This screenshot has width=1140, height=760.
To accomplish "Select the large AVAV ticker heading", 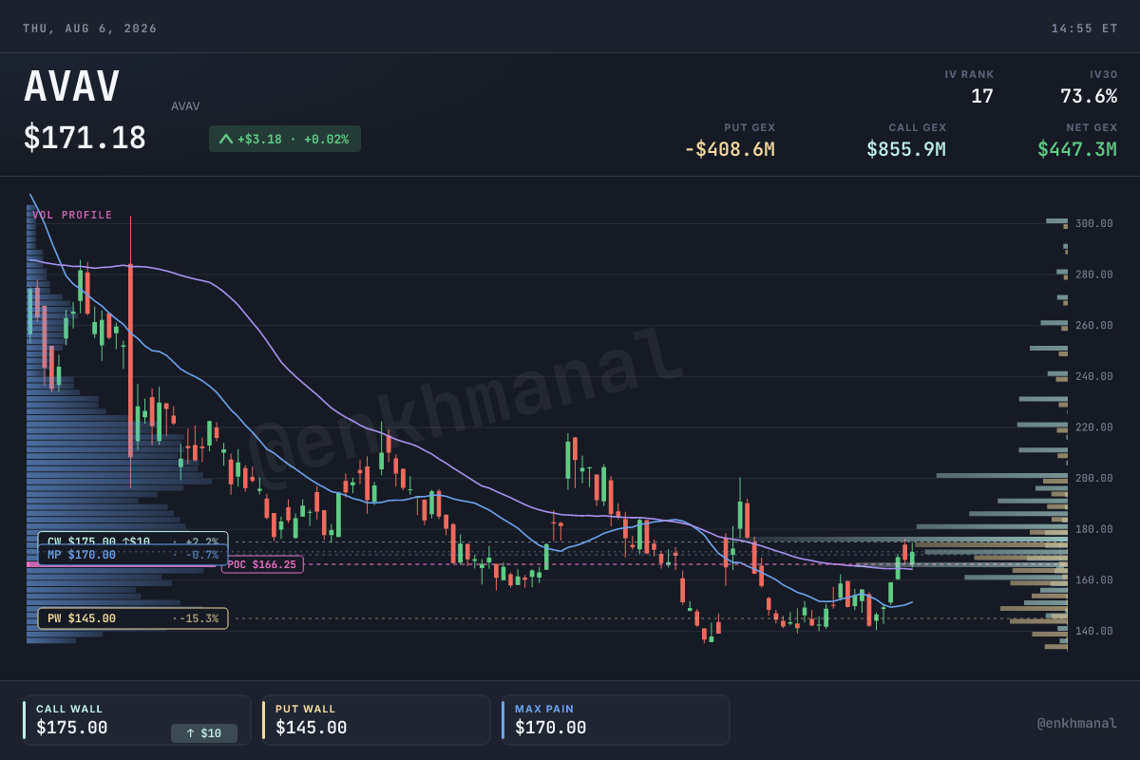I will click(72, 87).
